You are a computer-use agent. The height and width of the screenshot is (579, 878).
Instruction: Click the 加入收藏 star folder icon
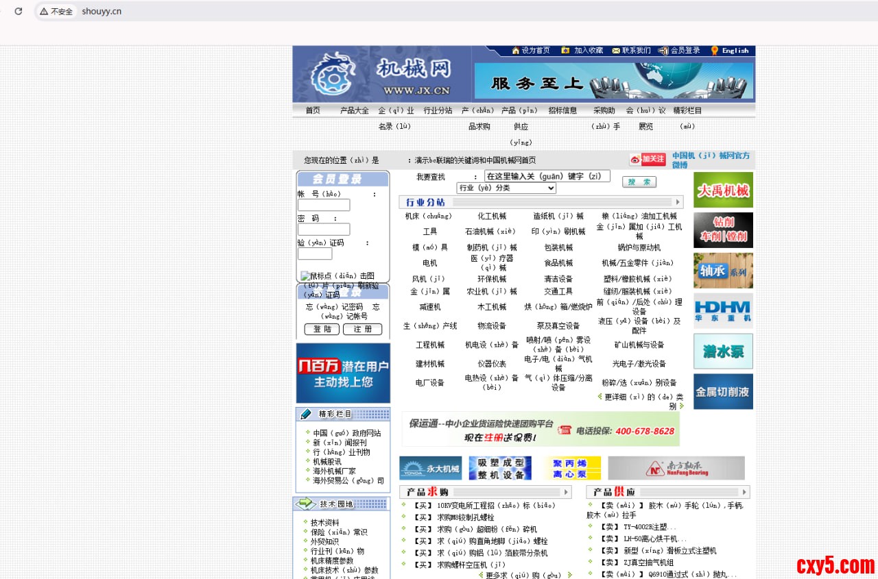(565, 51)
